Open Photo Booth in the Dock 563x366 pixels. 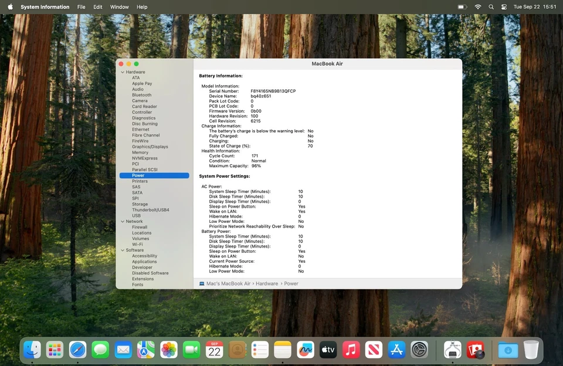point(476,350)
